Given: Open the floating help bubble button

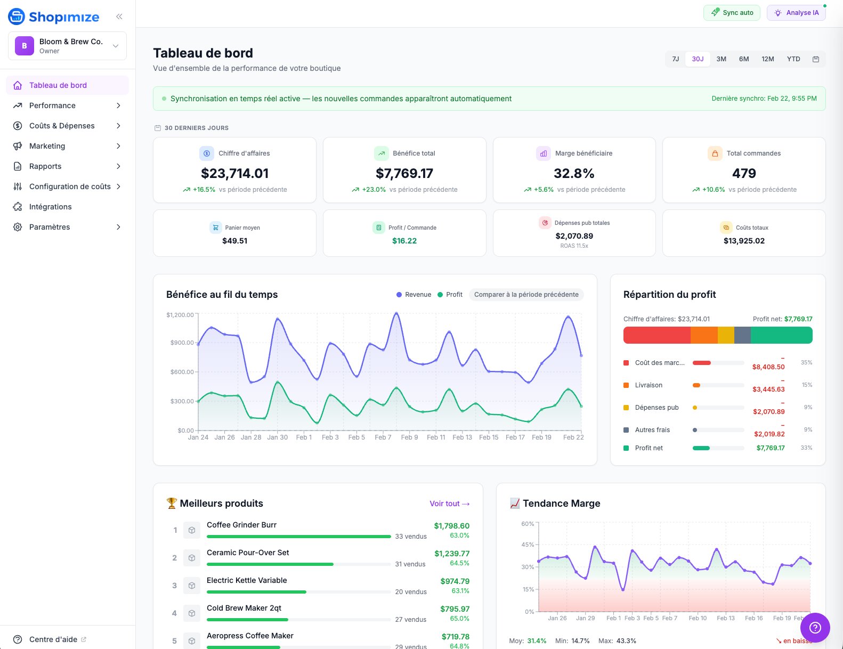Looking at the screenshot, I should point(815,628).
